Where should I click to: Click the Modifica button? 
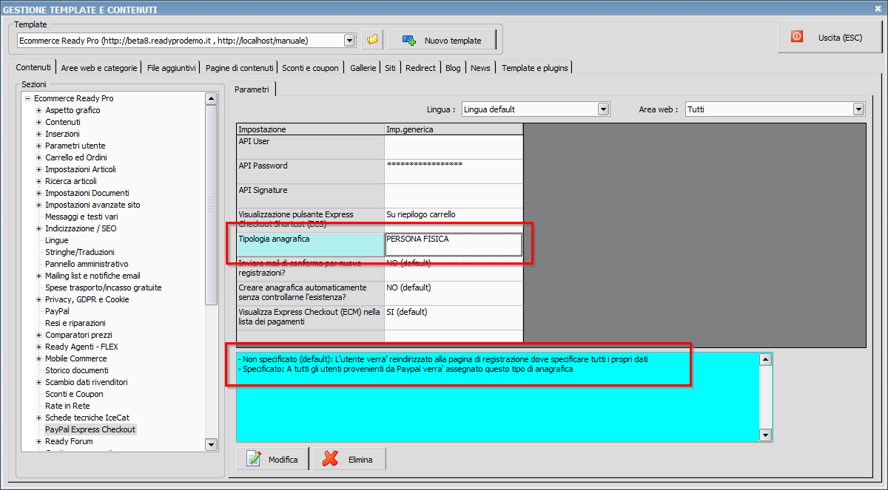pos(274,459)
